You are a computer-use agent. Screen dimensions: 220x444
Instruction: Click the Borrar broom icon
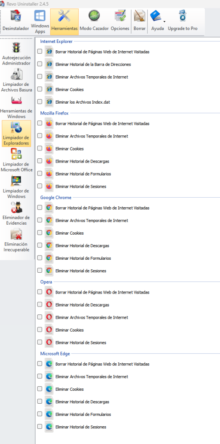pos(140,16)
